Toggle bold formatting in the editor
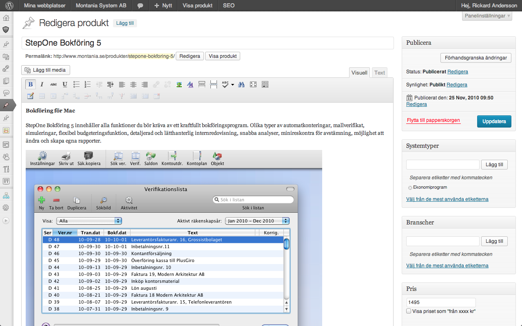 coord(30,84)
